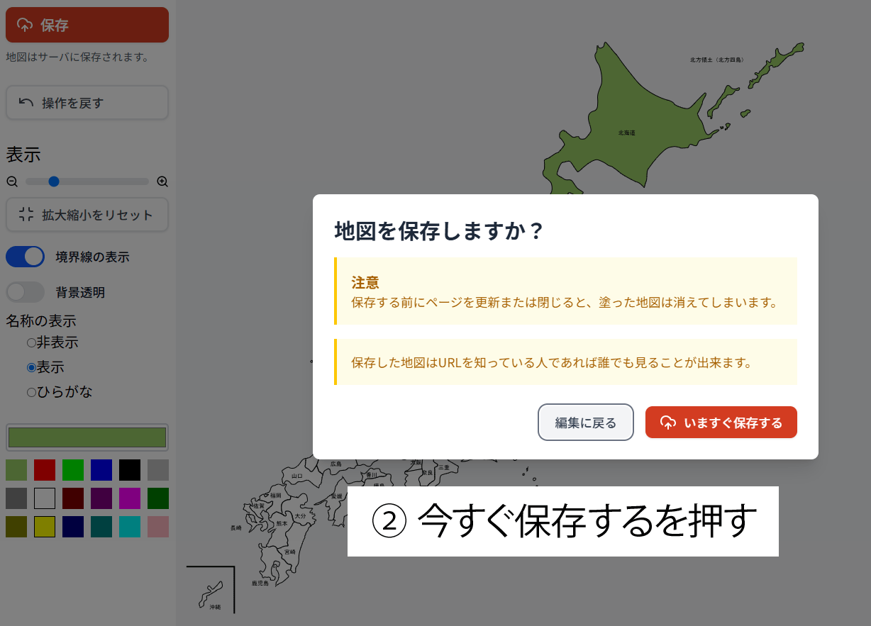Image resolution: width=871 pixels, height=626 pixels.
Task: Pick the dark red color swatch
Action: click(x=45, y=470)
